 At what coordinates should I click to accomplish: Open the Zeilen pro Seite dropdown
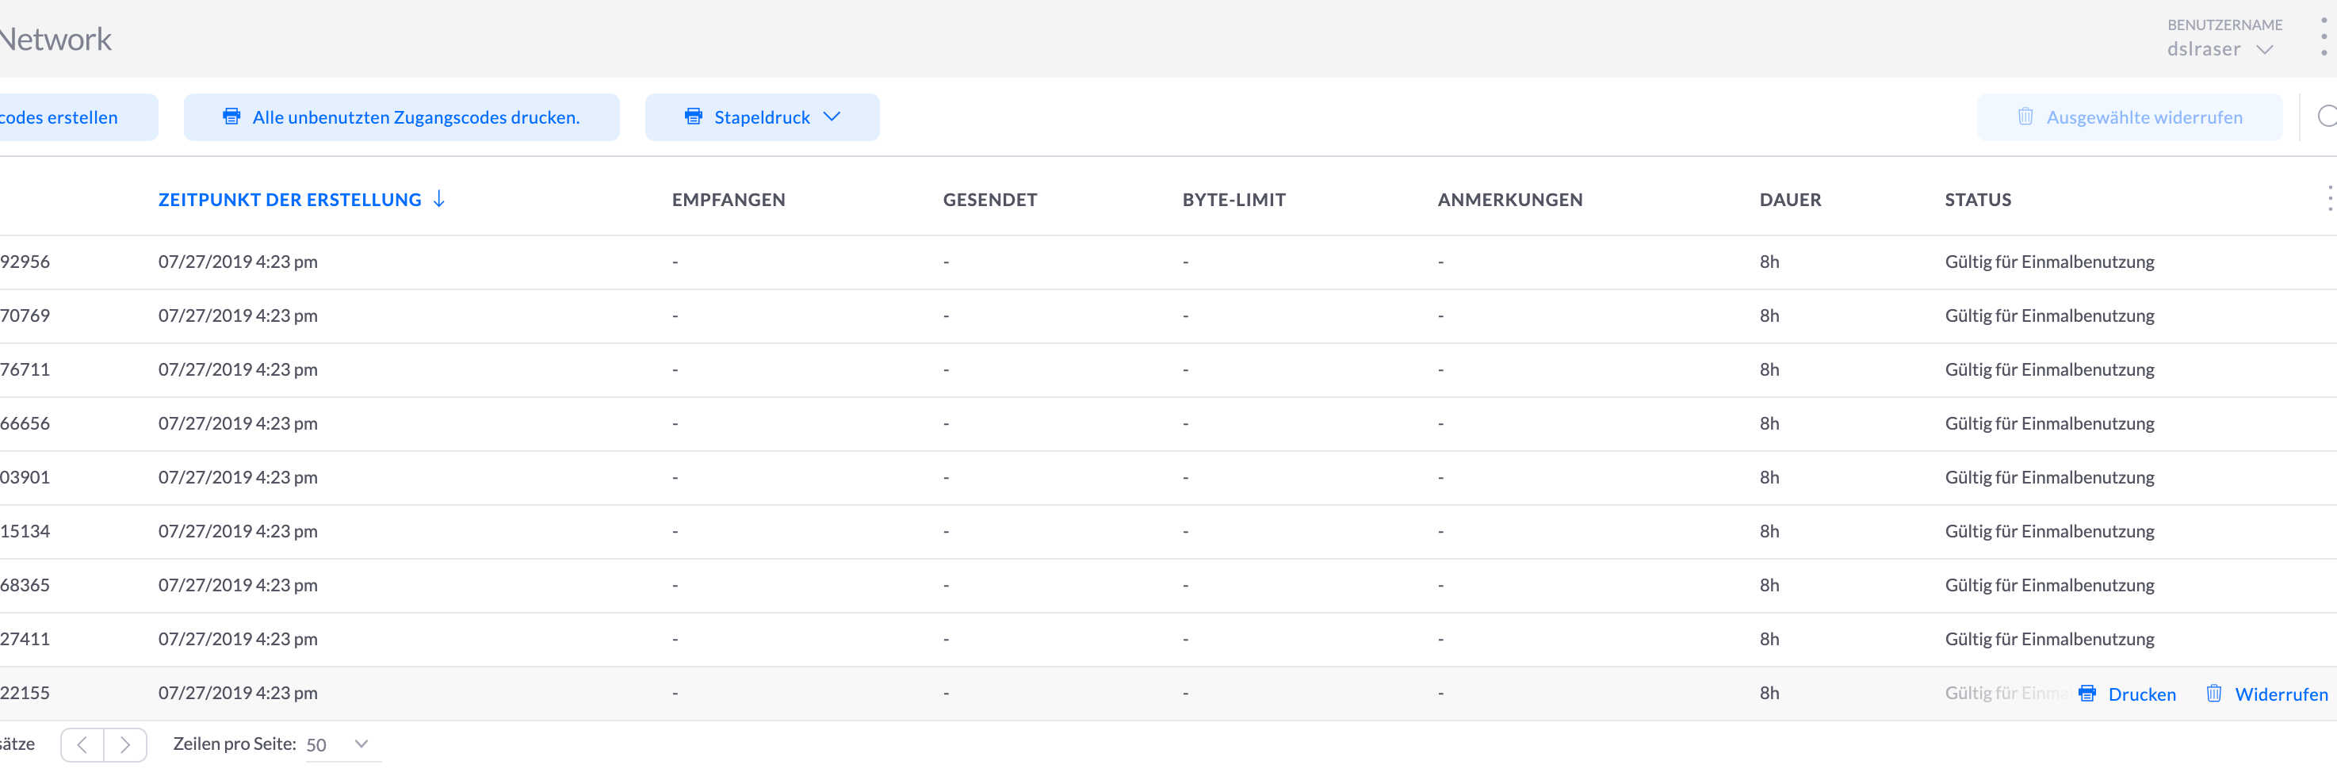(343, 744)
